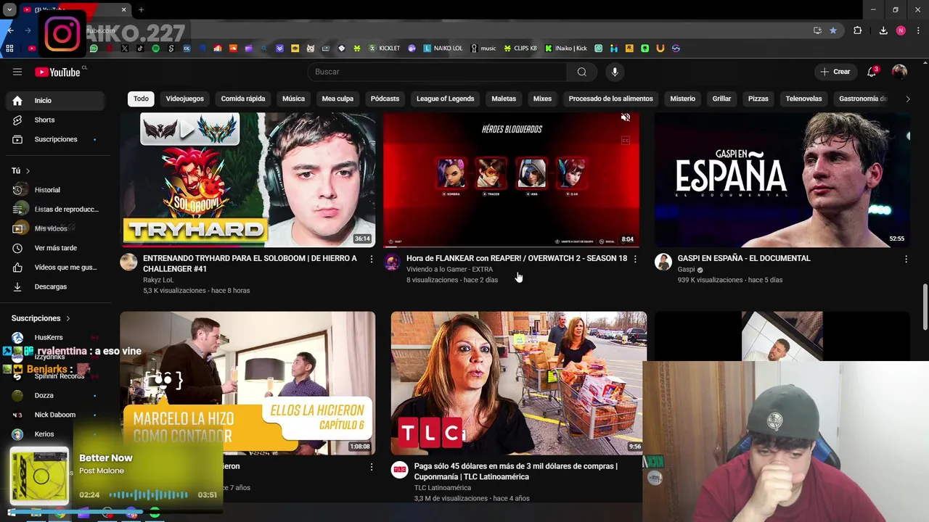Select the Comida rápida chip

click(243, 99)
